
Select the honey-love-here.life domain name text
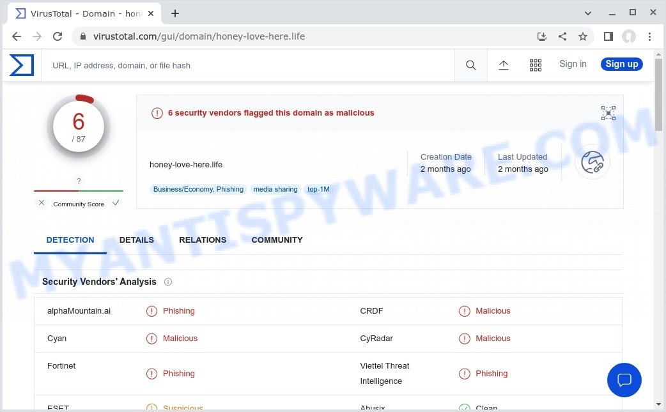click(185, 165)
